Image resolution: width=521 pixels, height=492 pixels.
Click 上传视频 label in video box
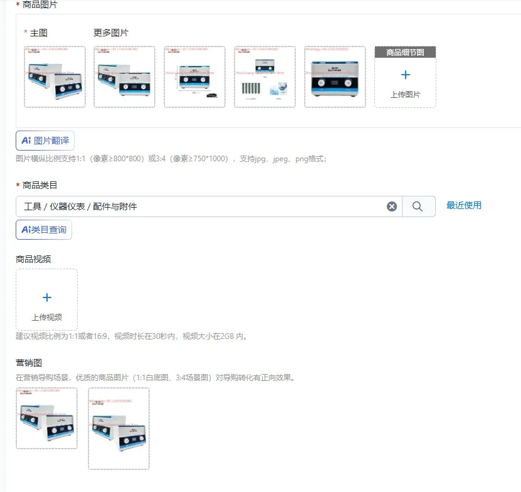(x=47, y=318)
